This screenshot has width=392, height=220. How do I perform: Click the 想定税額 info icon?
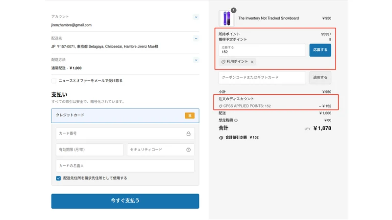236,120
